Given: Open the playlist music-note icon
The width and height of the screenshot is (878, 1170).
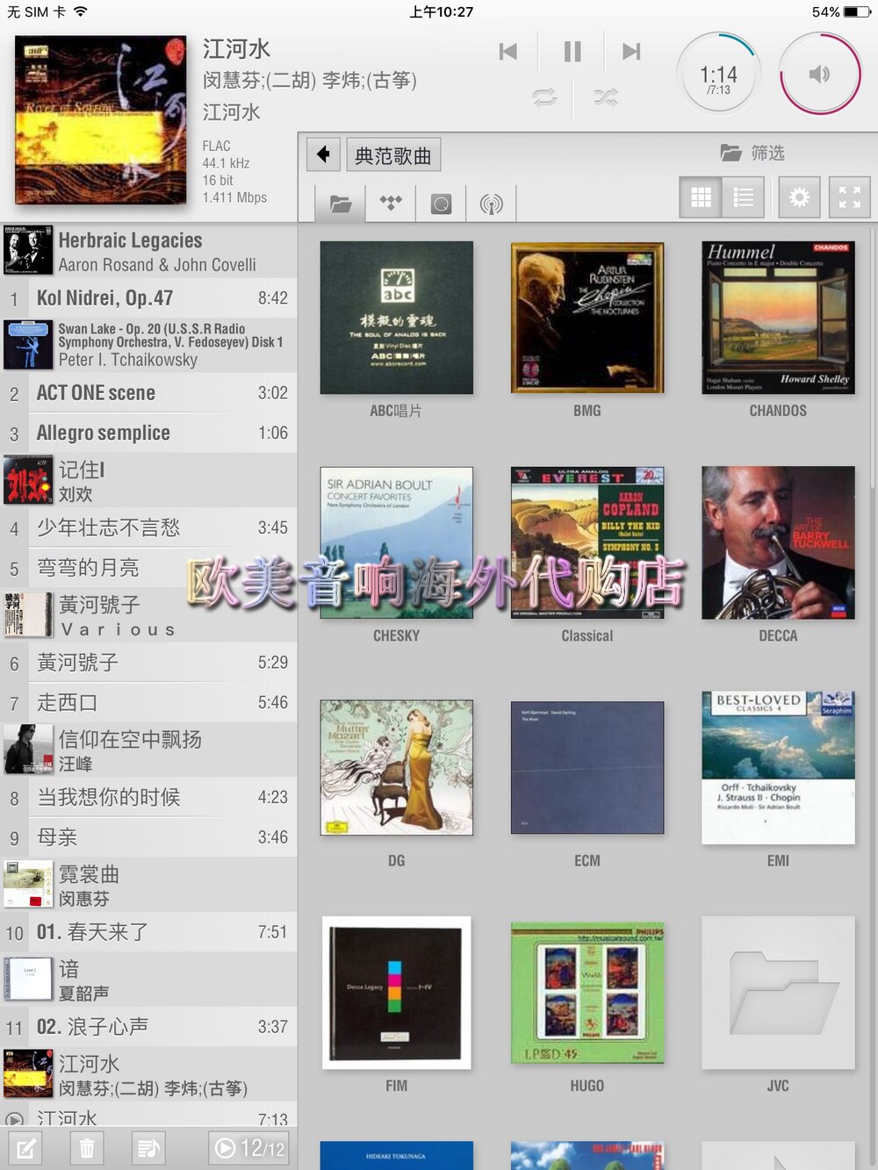Looking at the screenshot, I should [148, 1148].
